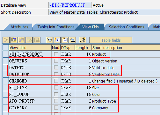This screenshot has height=115, width=160.
Task: Click length 10 cell in /BIC/ZPRODUCT row
Action: (x=84, y=54)
